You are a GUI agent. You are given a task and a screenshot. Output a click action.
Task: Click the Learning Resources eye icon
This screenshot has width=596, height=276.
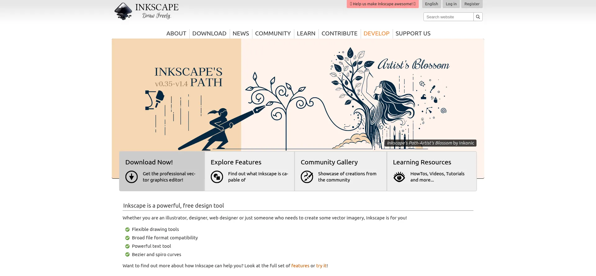tap(399, 177)
